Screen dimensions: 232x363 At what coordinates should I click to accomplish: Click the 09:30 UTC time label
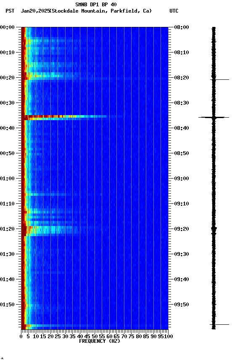click(x=182, y=254)
